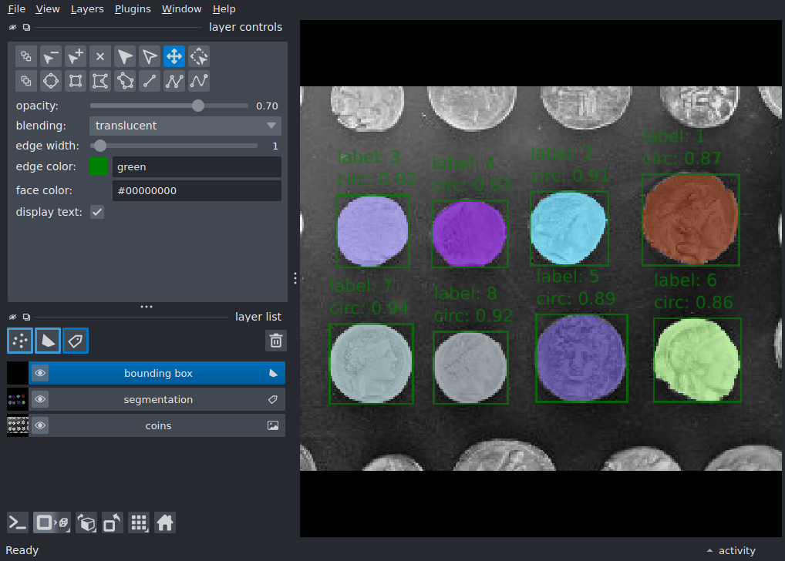
Task: Adjust the edge width slider handle
Action: 100,146
